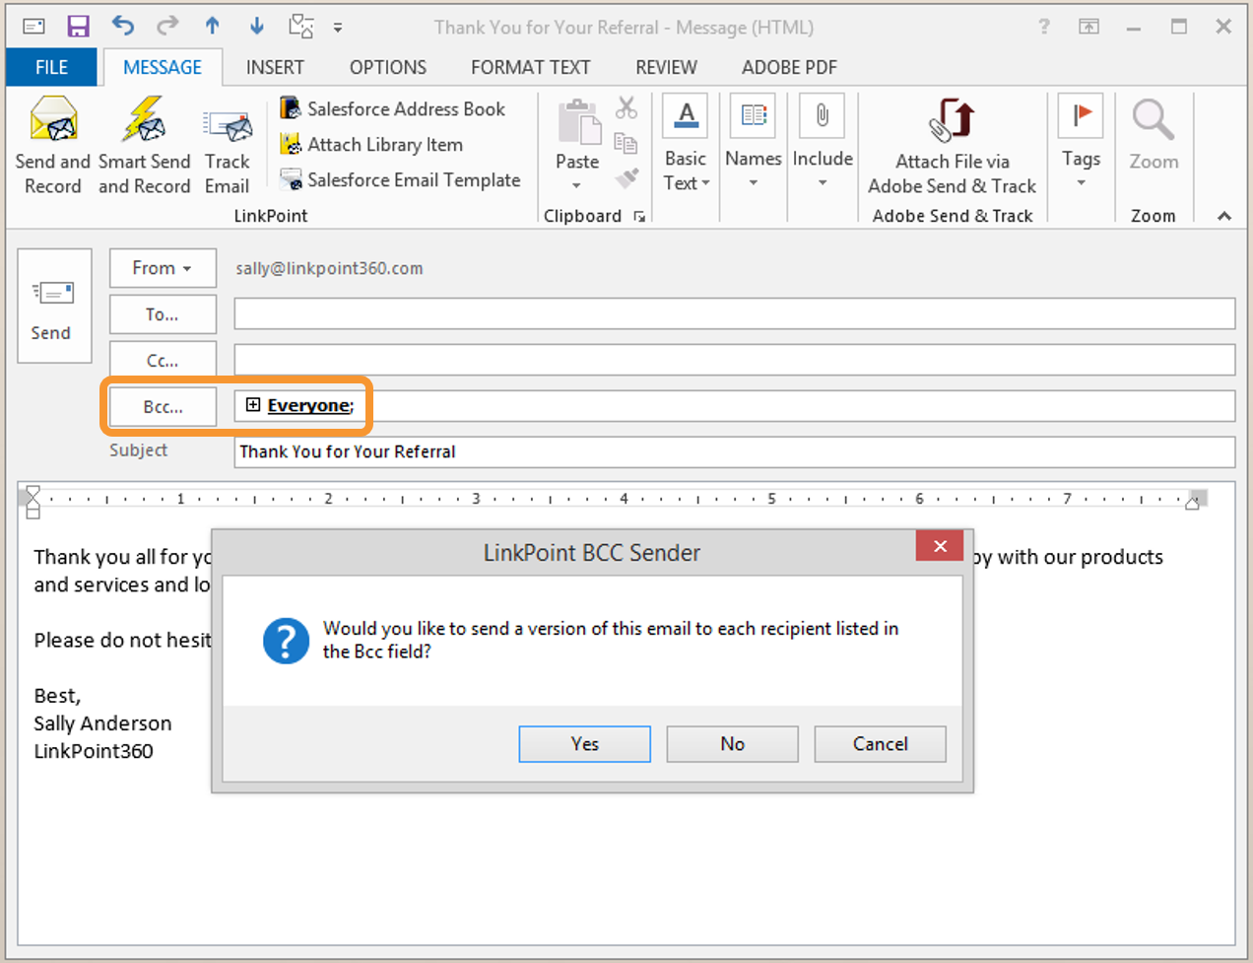Open the Clipboard dialog launcher

(639, 217)
